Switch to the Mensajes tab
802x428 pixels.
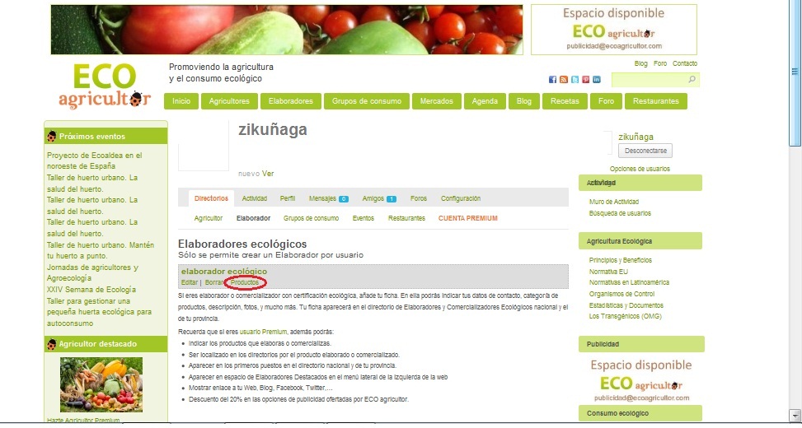[328, 198]
